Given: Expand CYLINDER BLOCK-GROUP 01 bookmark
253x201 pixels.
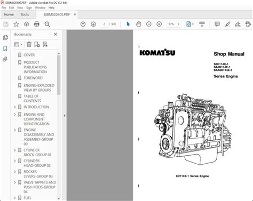Looking at the screenshot, I should 15,150.
